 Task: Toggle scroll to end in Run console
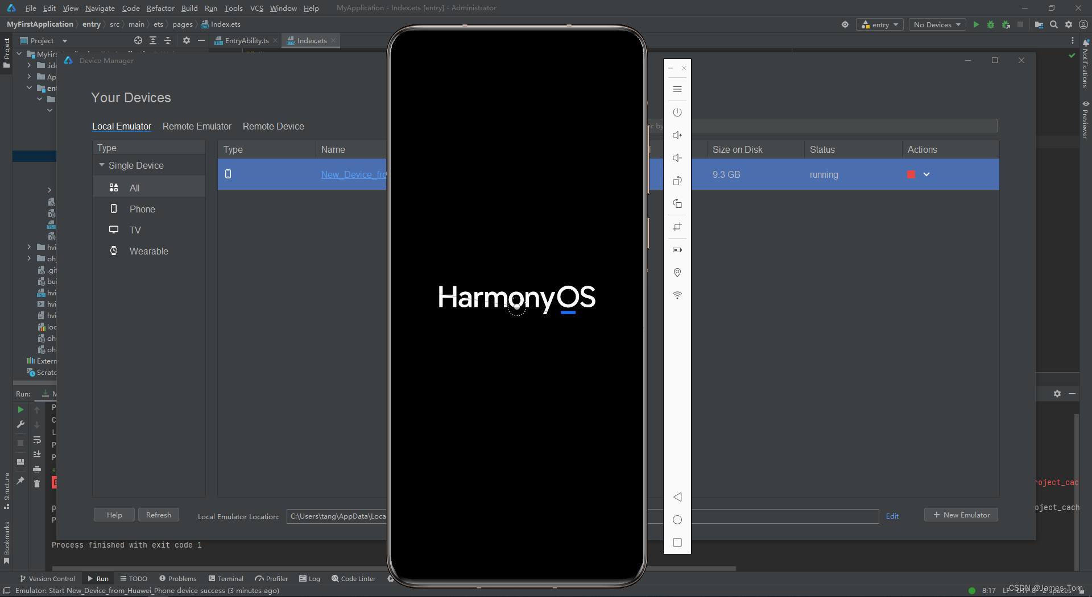37,454
